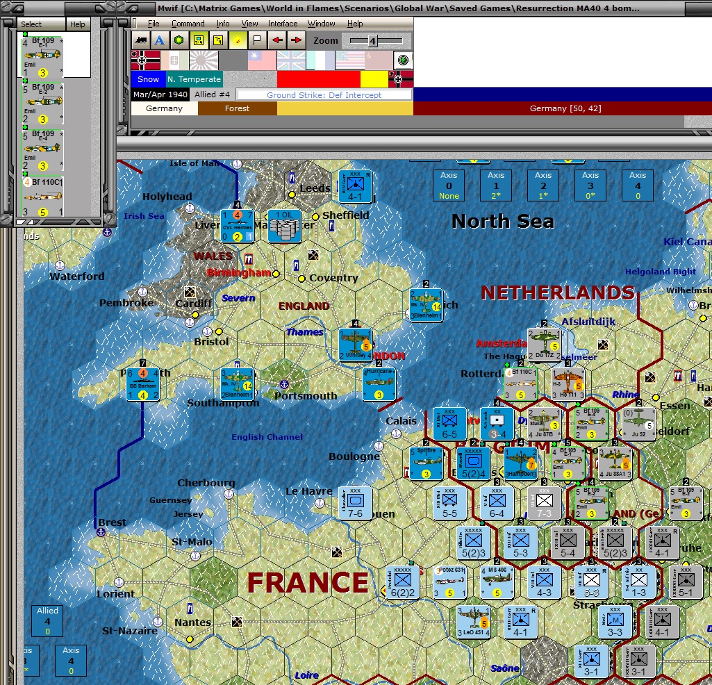Image resolution: width=712 pixels, height=685 pixels.
Task: Select the MS 406 fighter counter
Action: point(497,582)
